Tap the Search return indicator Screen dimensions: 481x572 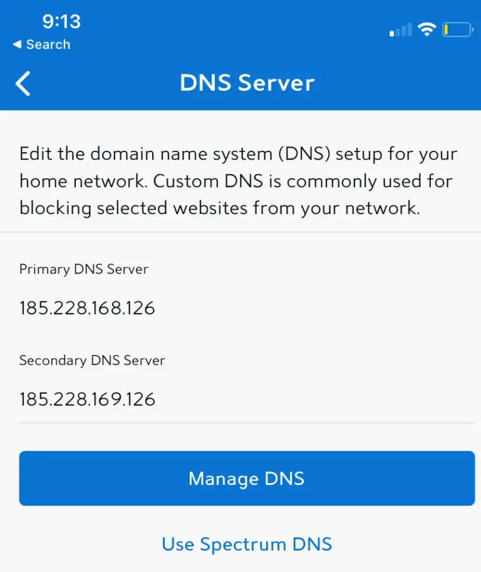(x=41, y=44)
